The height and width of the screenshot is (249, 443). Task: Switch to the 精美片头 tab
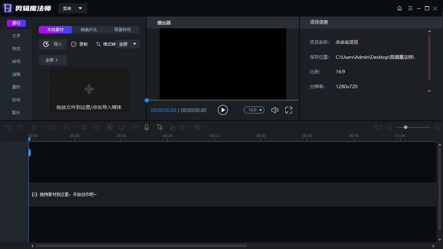click(x=89, y=30)
